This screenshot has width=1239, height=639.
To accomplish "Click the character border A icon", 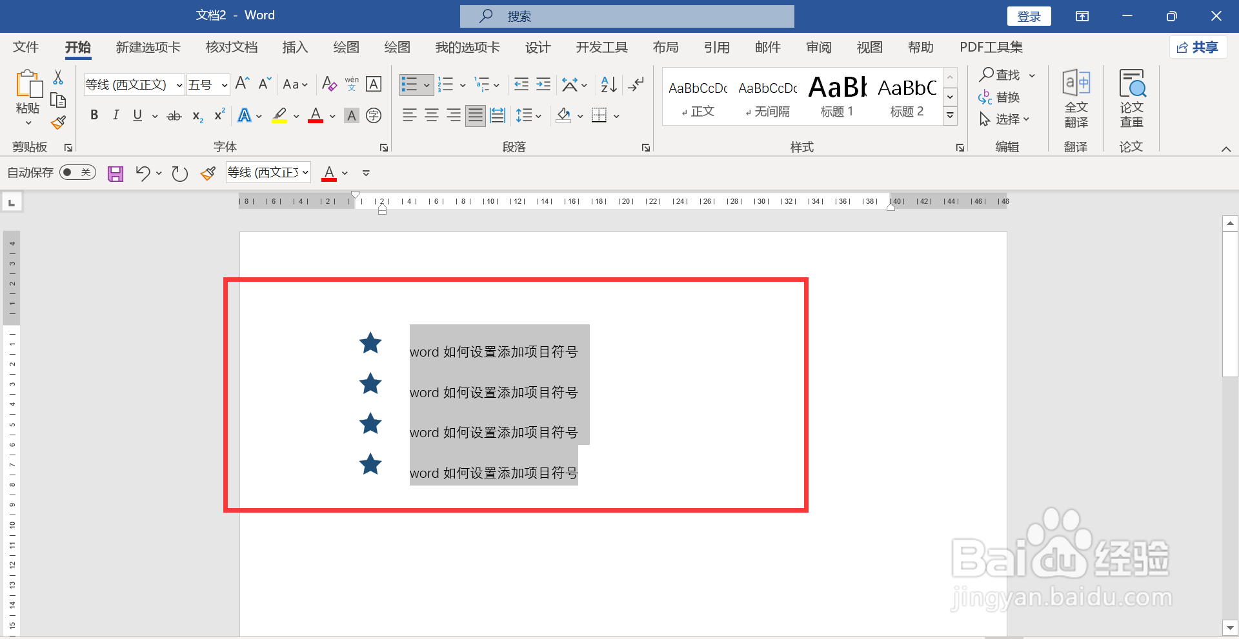I will 374,84.
